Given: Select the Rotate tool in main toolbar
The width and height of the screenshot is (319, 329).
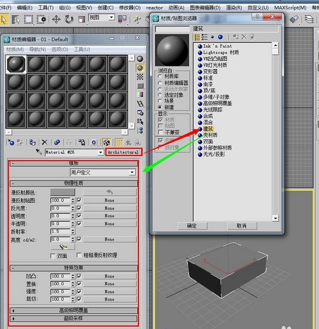Looking at the screenshot, I should click(x=68, y=19).
